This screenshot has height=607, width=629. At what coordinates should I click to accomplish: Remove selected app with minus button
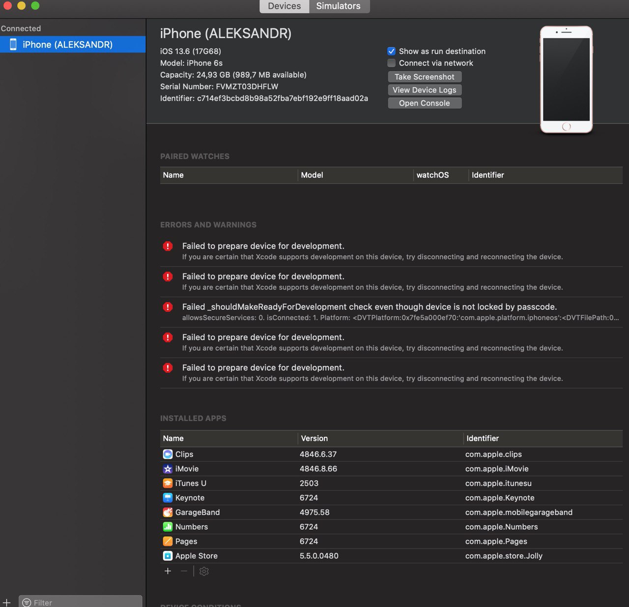click(x=184, y=571)
